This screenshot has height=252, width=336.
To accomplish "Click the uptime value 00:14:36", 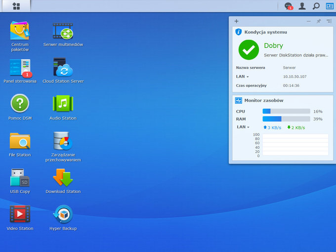I will coord(291,85).
